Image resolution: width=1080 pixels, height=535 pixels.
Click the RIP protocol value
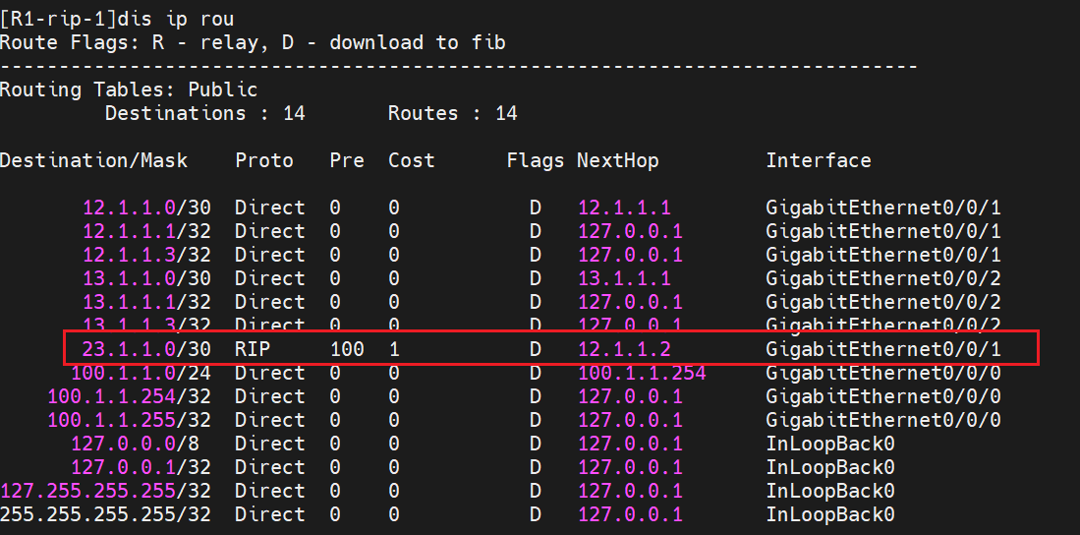tap(253, 349)
